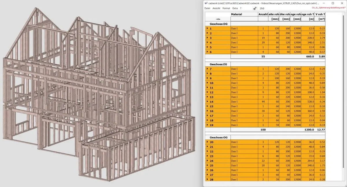Viewport: 347px width, 187px height.
Task: Expand row 23 arrow
Action: tap(207, 156)
